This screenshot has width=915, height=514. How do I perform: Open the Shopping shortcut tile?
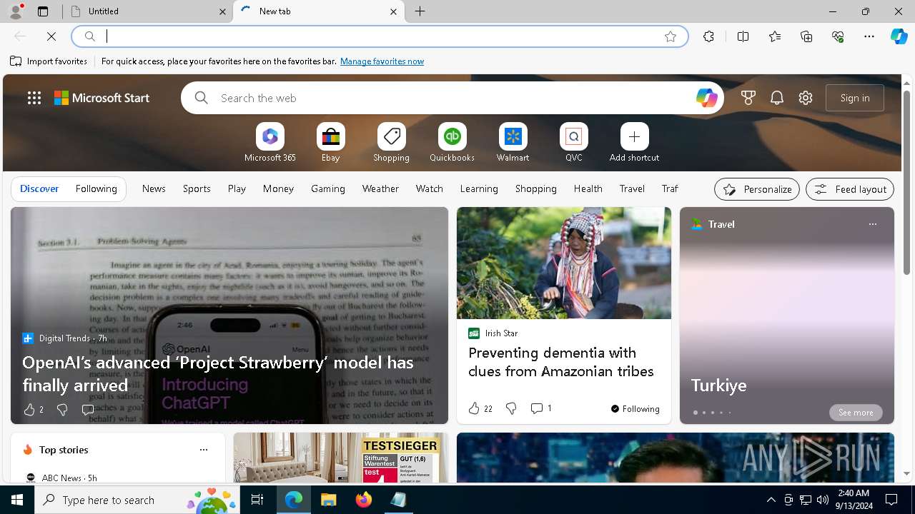tap(391, 143)
